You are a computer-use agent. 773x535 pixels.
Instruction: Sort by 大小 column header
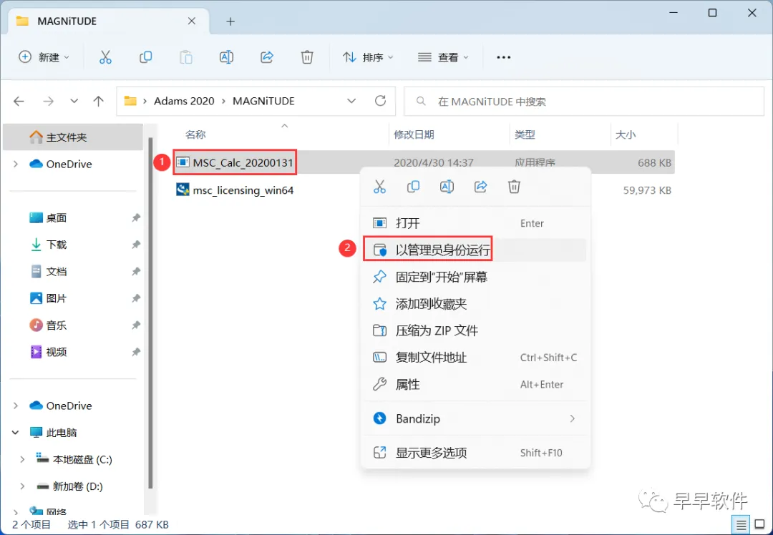tap(625, 134)
